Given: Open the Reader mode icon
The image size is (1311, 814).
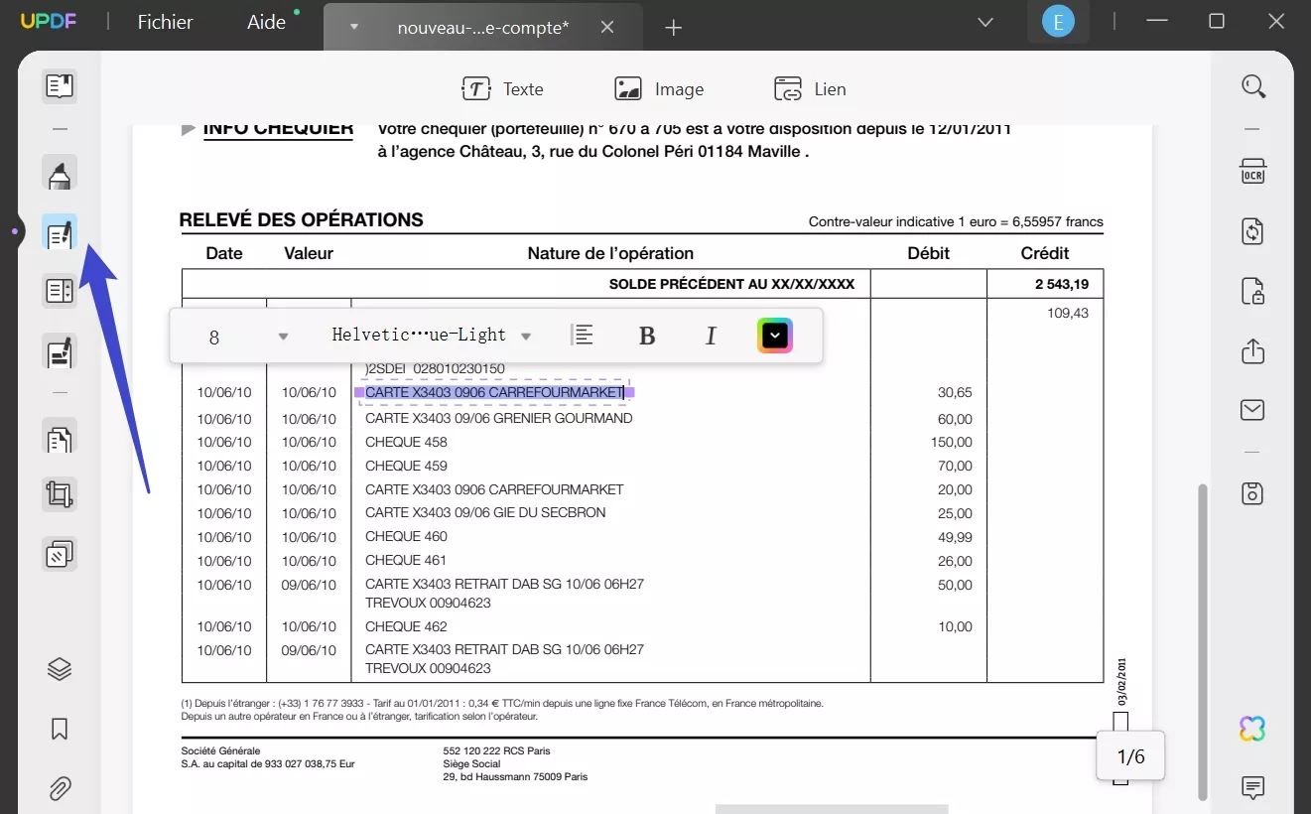Looking at the screenshot, I should [x=60, y=86].
